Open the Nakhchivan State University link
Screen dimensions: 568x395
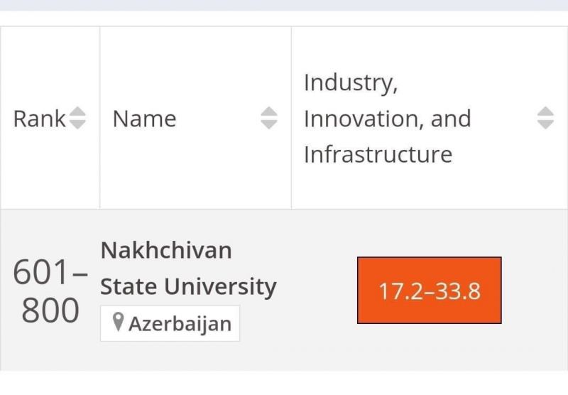coord(188,268)
